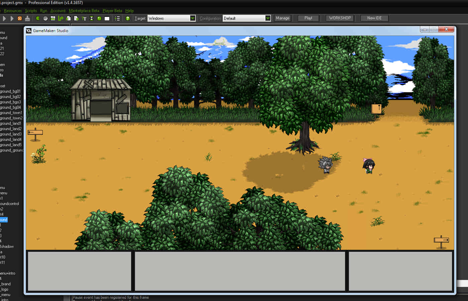Create a new room with the white rectangle icon
This screenshot has width=468, height=301.
tap(107, 18)
